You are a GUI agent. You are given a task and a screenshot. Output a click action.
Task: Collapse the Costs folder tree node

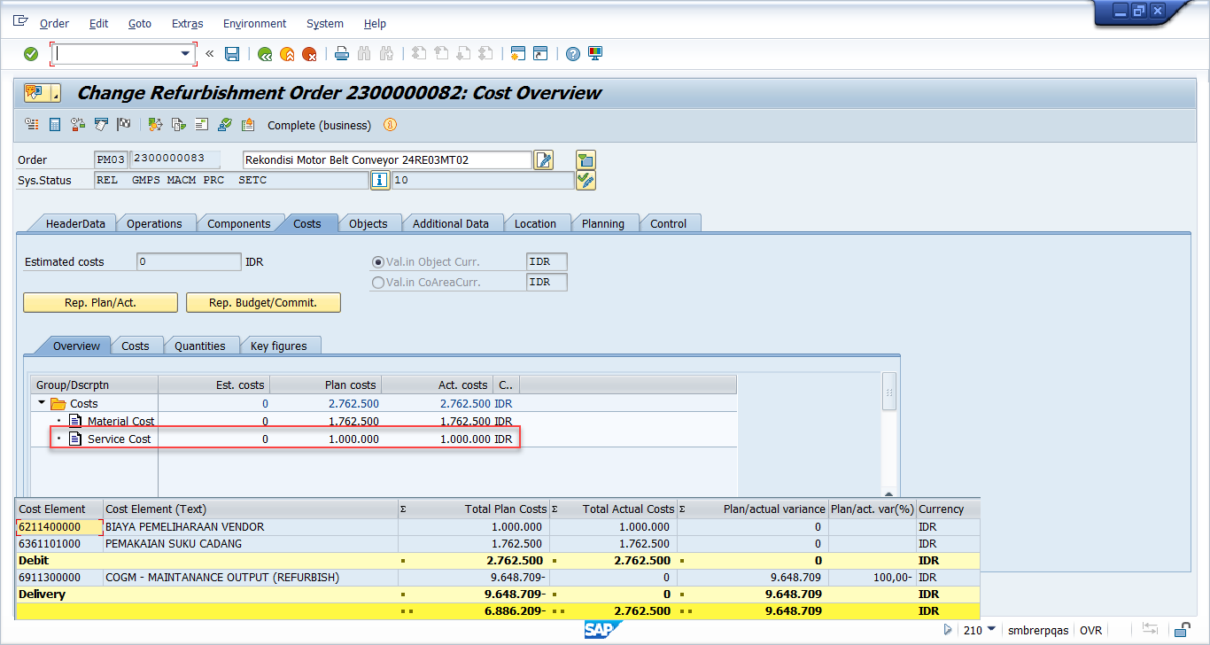[42, 403]
